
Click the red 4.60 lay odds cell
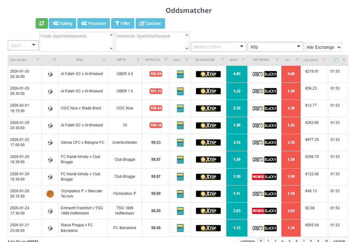(291, 74)
